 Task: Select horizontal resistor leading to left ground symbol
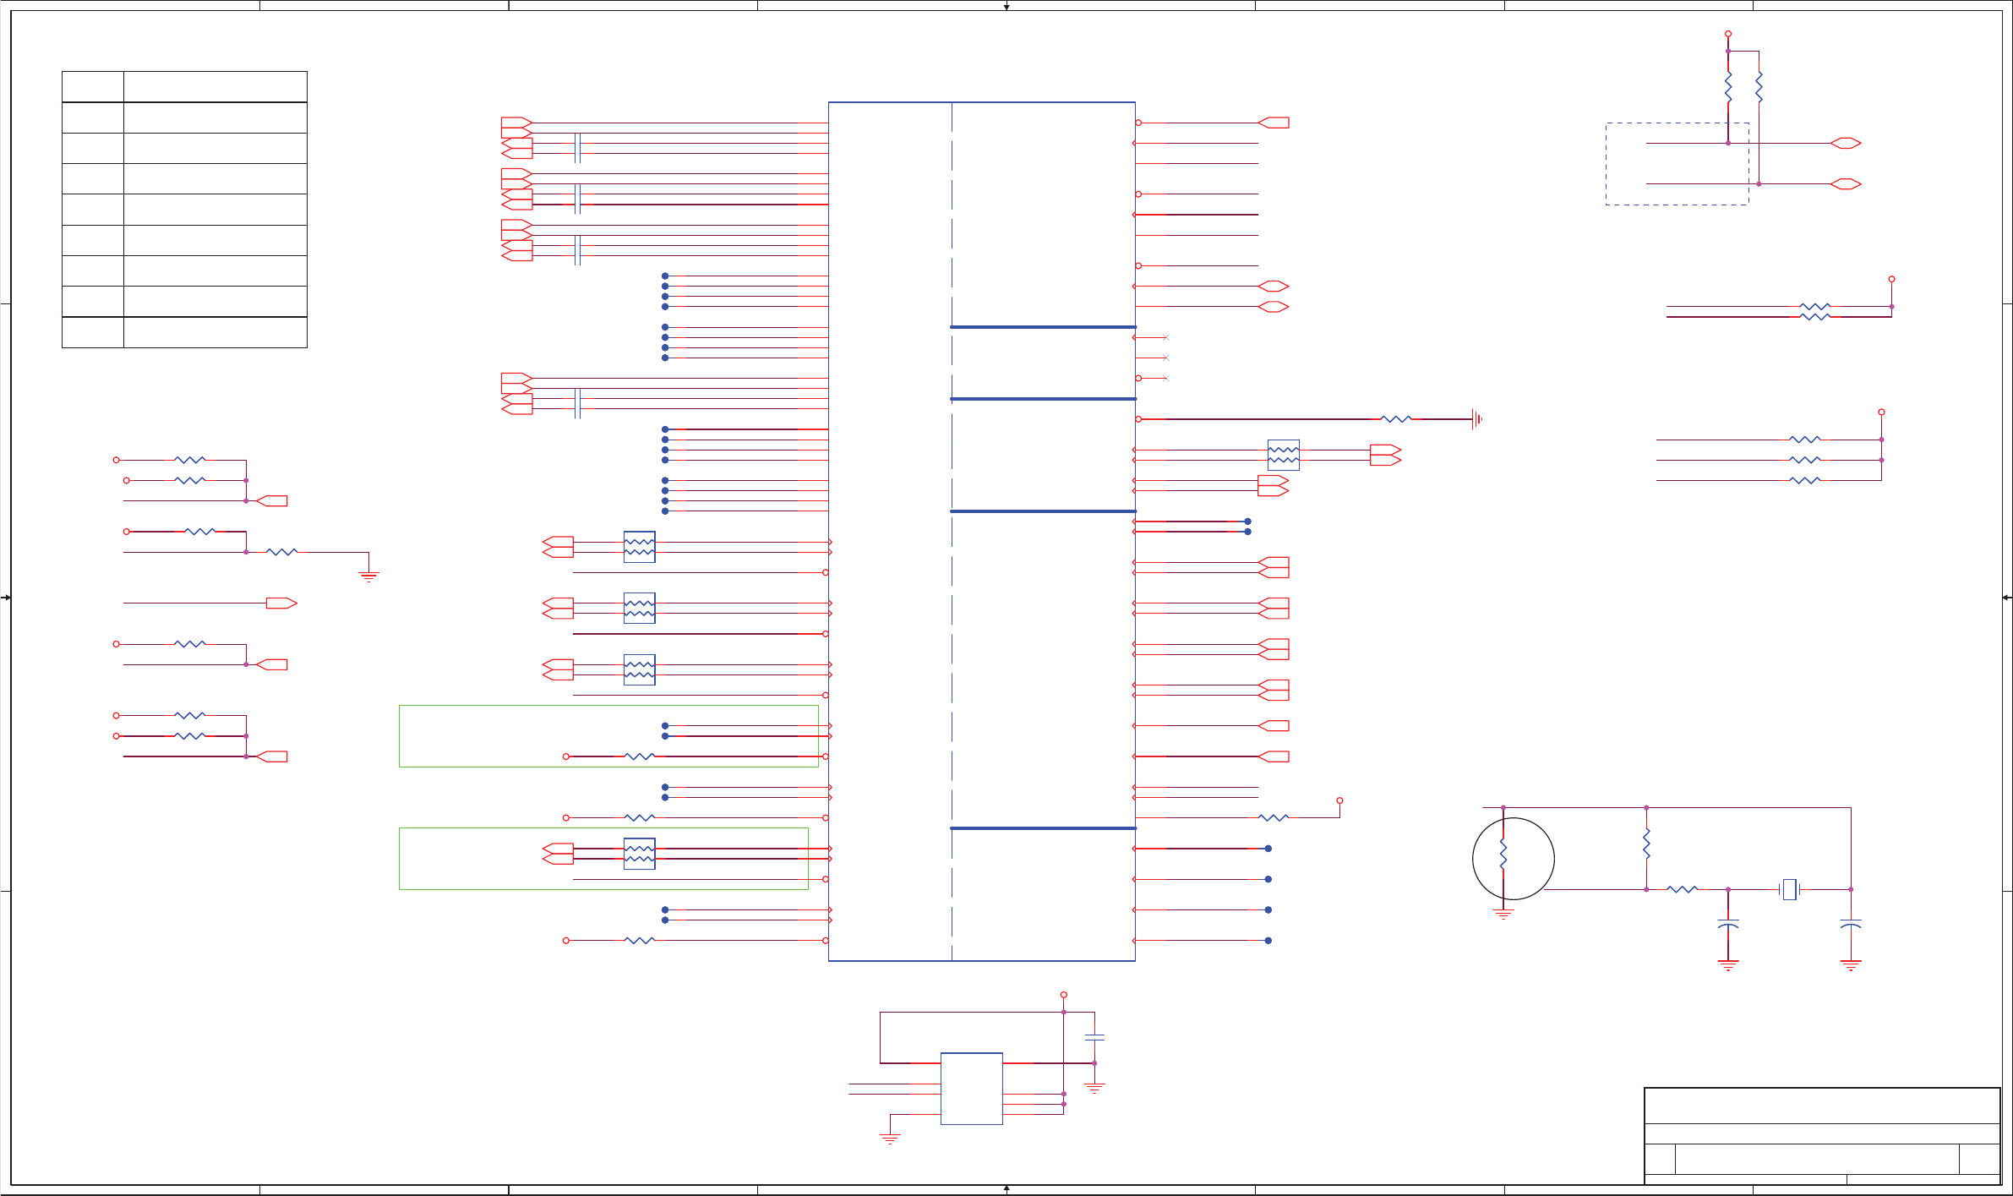click(x=282, y=552)
